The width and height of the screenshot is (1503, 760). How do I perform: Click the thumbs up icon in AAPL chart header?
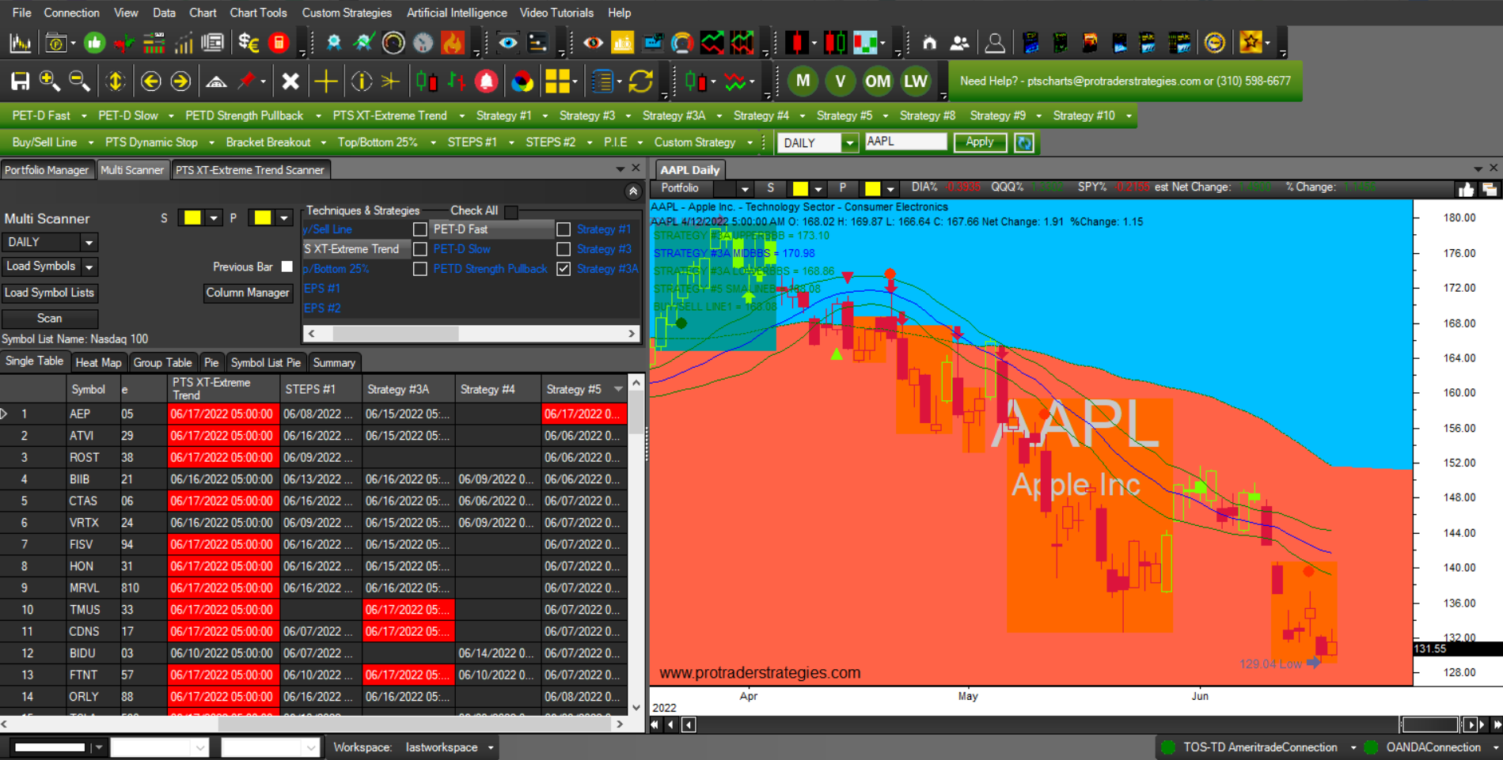pos(1466,189)
